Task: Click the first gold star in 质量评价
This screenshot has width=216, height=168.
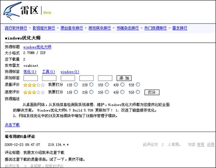Action: point(25,85)
